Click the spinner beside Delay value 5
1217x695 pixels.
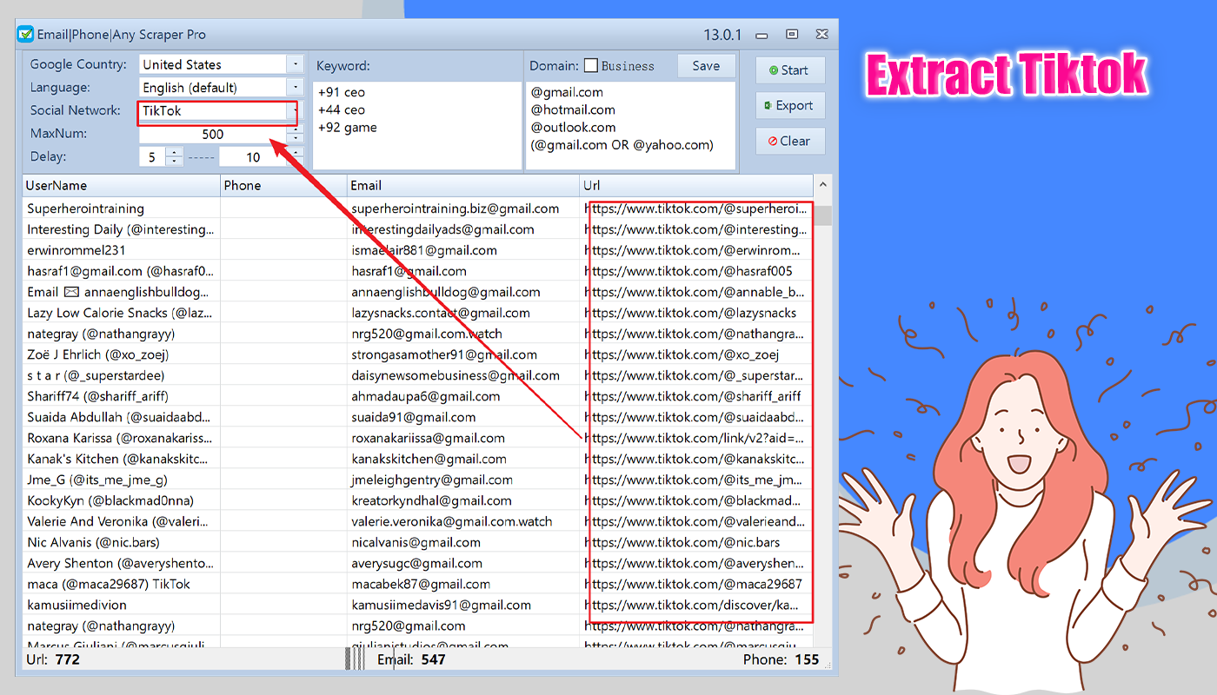(x=174, y=157)
